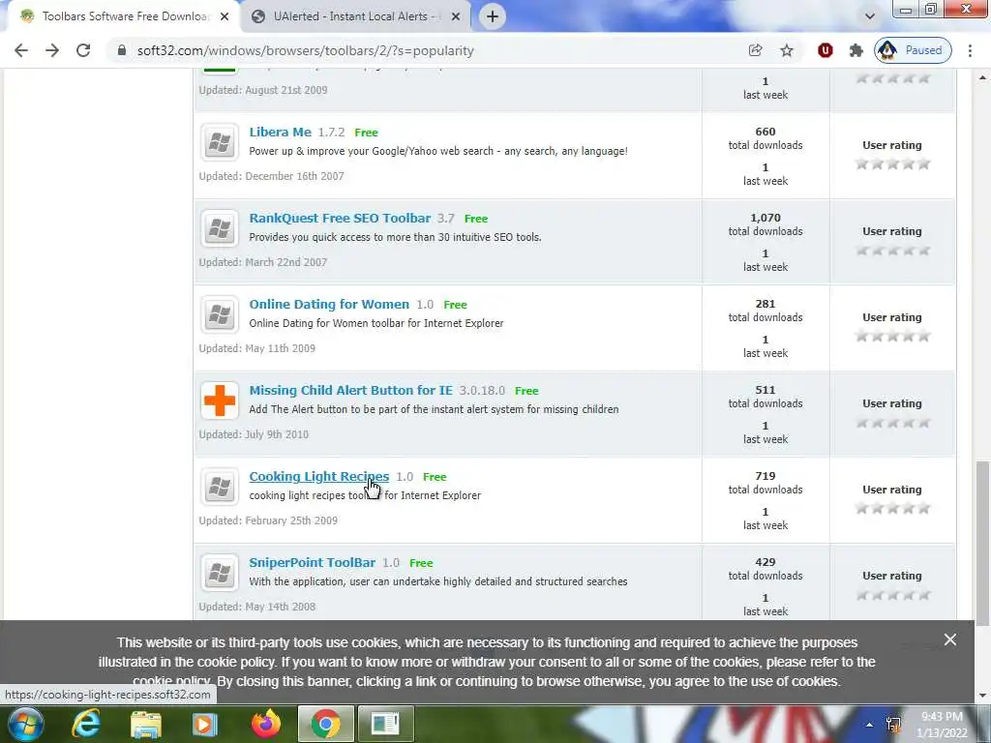Go forward in browser history
Image resolution: width=991 pixels, height=743 pixels.
pyautogui.click(x=52, y=50)
